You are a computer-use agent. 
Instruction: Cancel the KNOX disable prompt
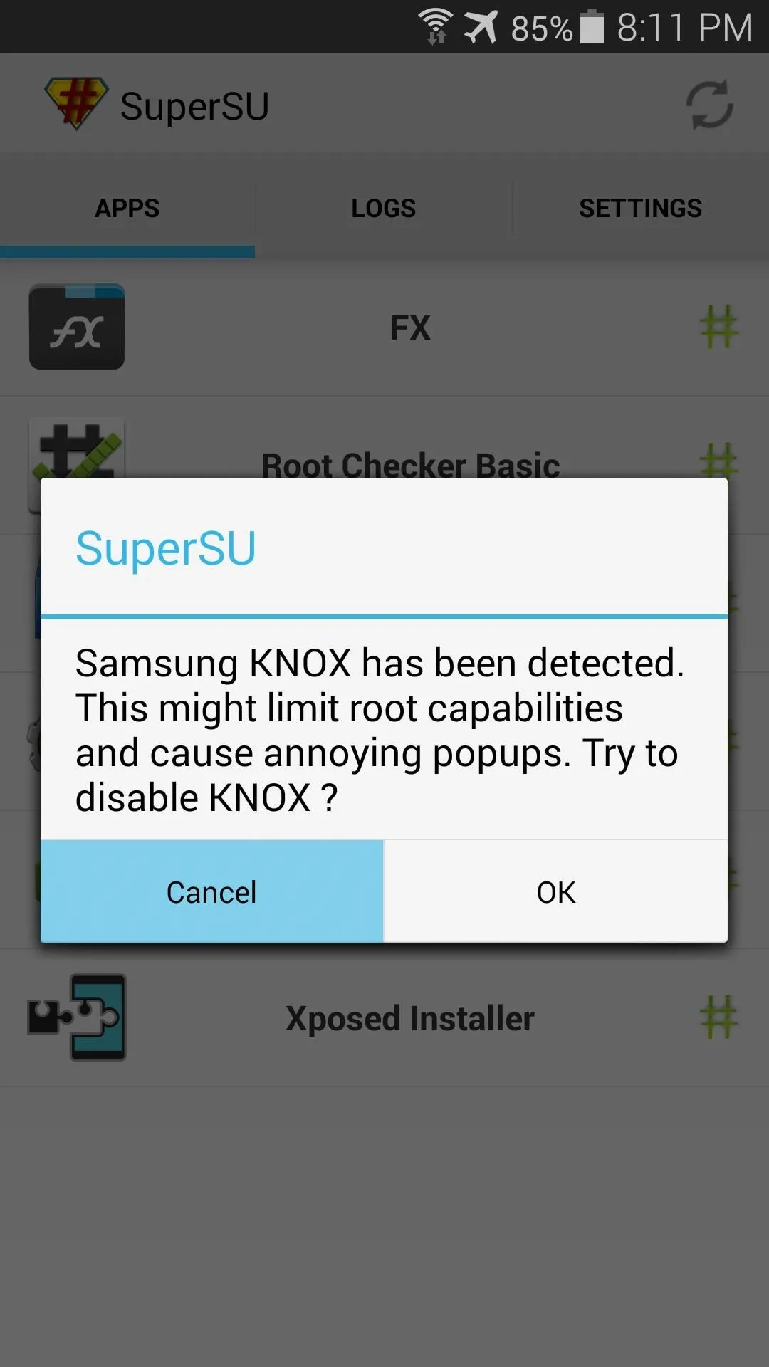(211, 891)
